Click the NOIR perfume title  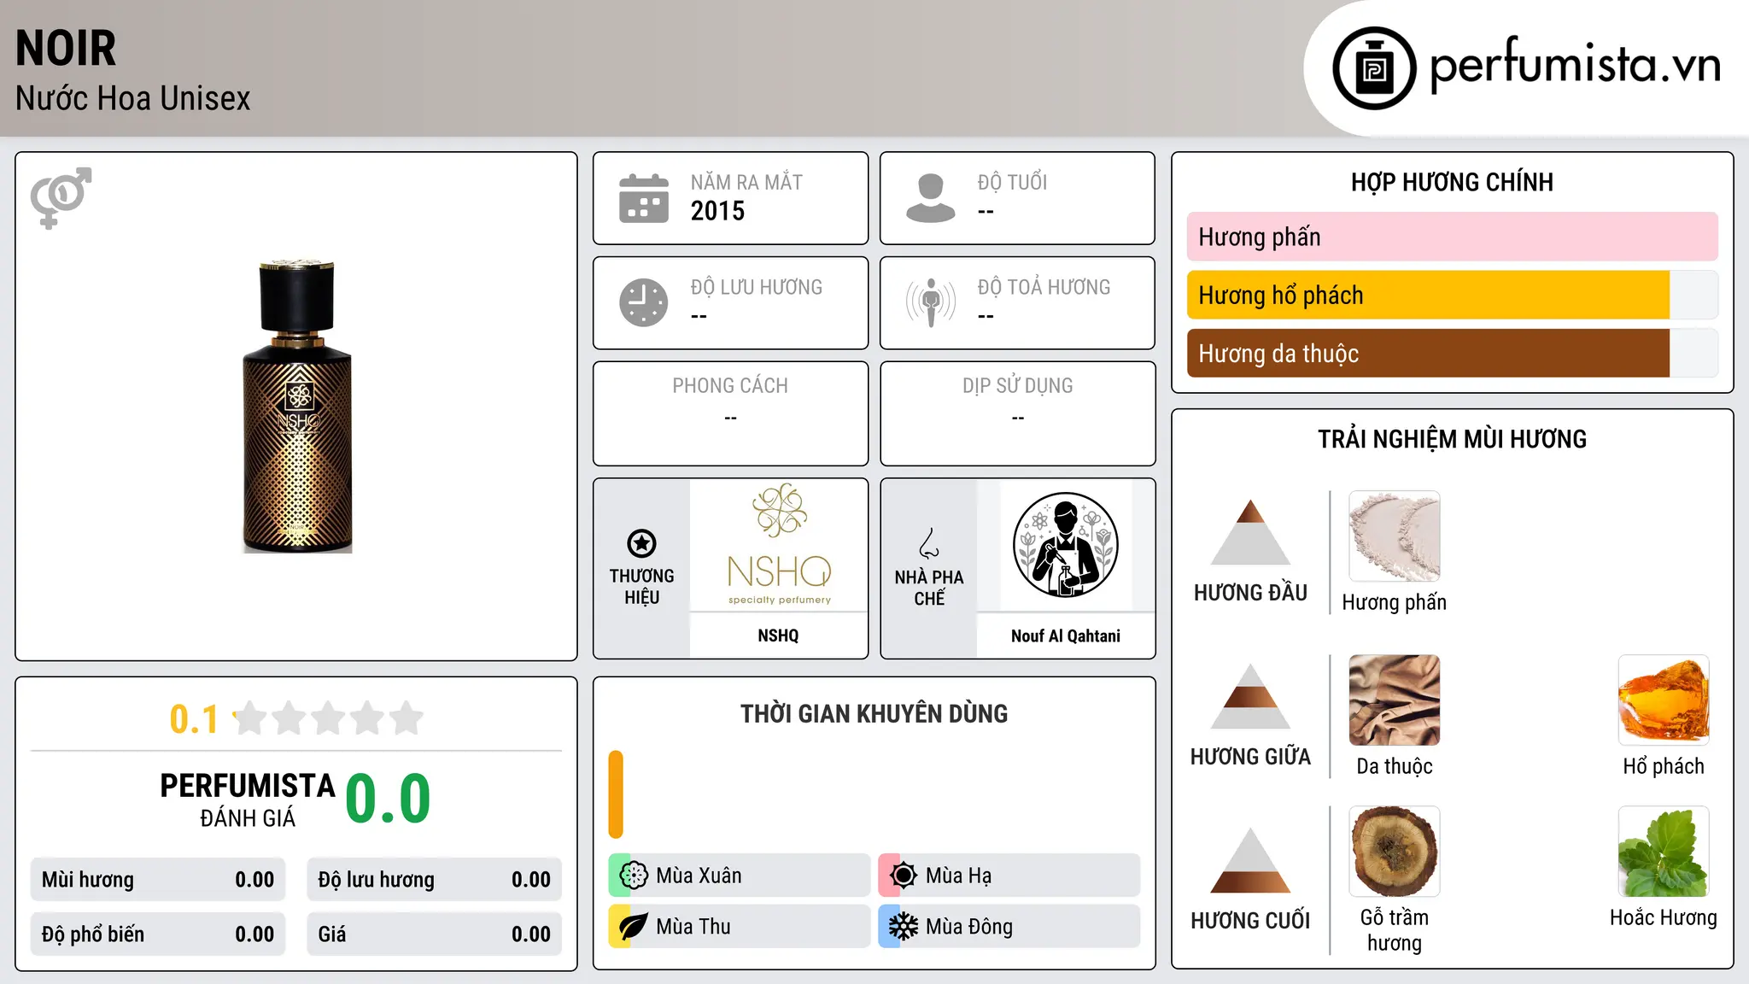pos(66,48)
